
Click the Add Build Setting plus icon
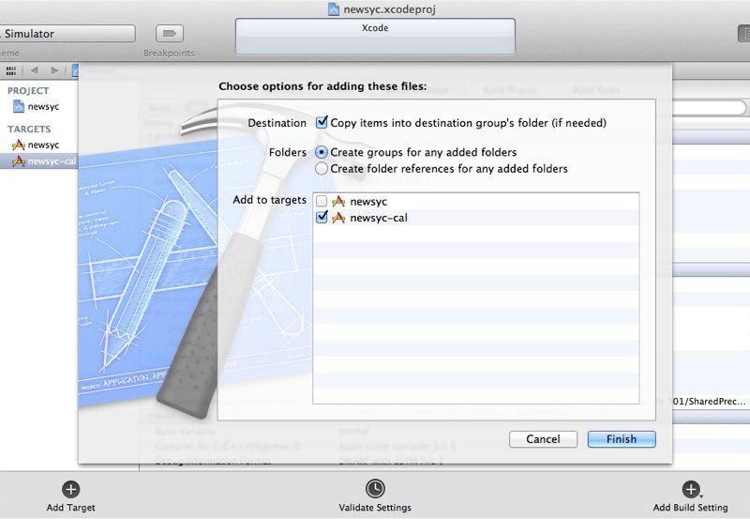pos(690,489)
